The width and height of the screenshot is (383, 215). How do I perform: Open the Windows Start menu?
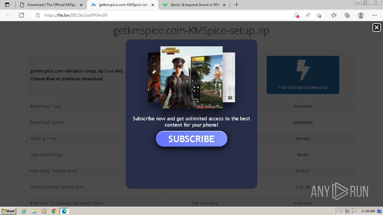8,211
